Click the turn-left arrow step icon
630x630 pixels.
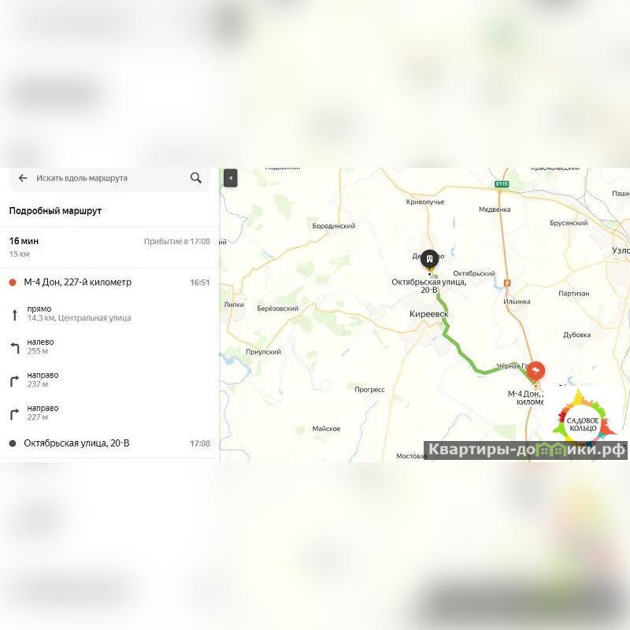coord(15,347)
